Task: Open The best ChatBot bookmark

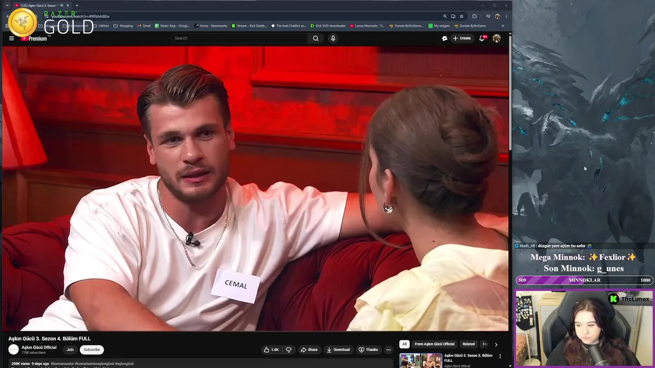Action: pos(289,26)
